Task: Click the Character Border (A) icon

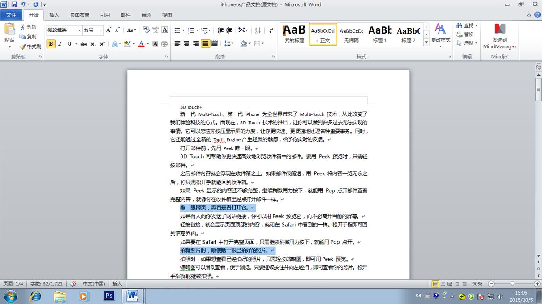Action: 165,30
